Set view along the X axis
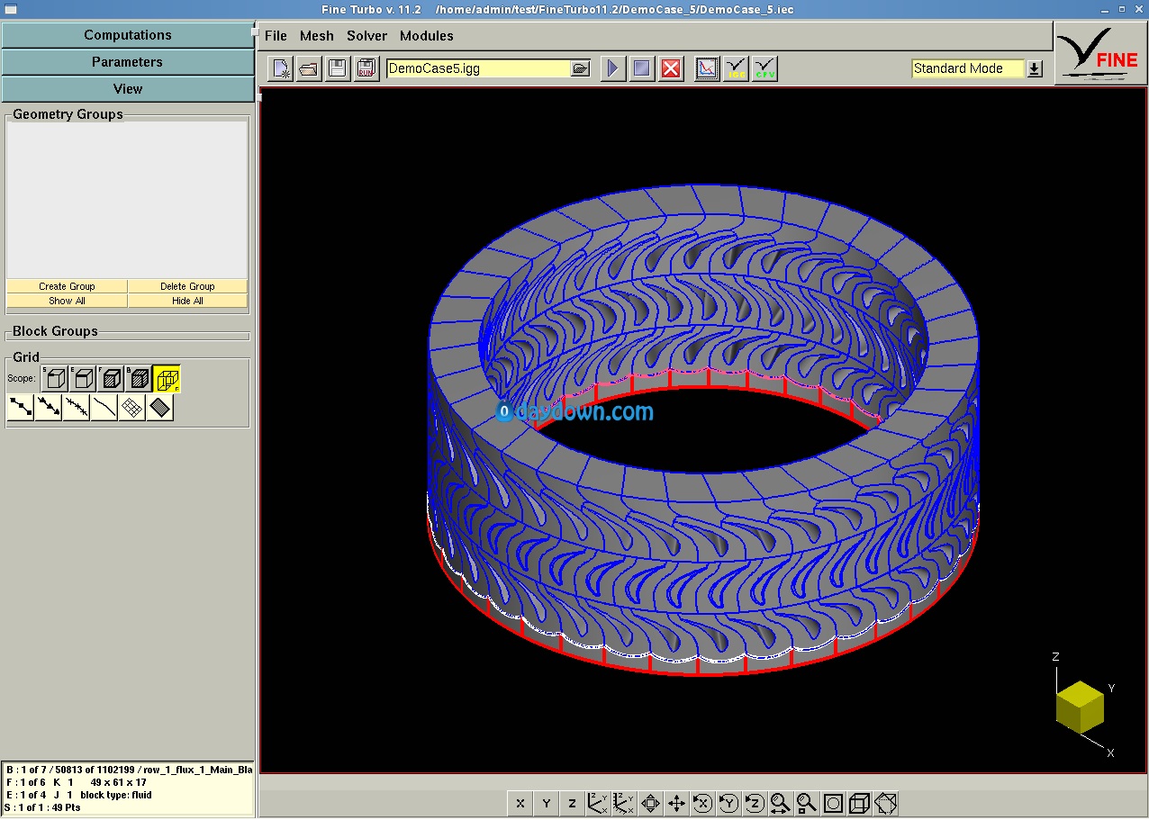The image size is (1149, 820). click(x=520, y=804)
